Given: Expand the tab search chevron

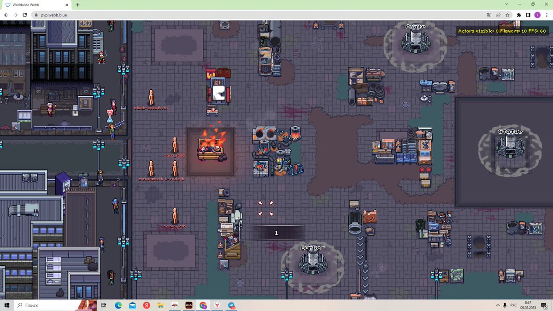Looking at the screenshot, I should point(506,4).
